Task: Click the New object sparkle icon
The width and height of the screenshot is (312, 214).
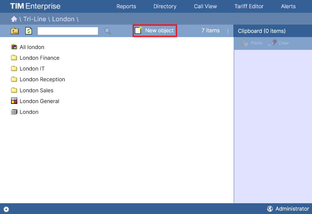Action: point(139,30)
